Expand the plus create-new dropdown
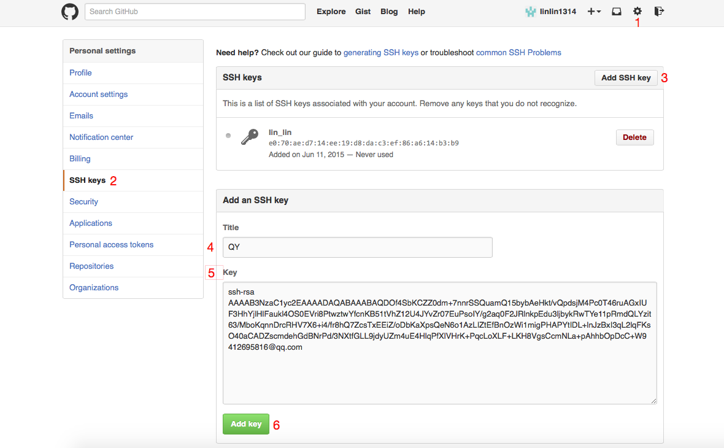The image size is (724, 448). [594, 12]
